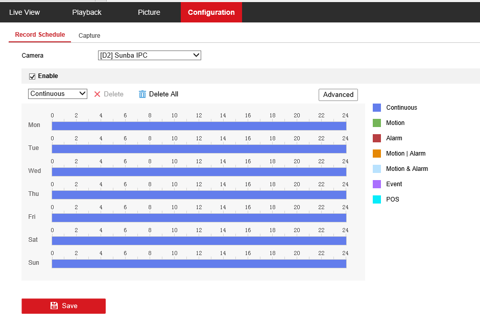Open the Continuous record type dropdown

pos(58,93)
